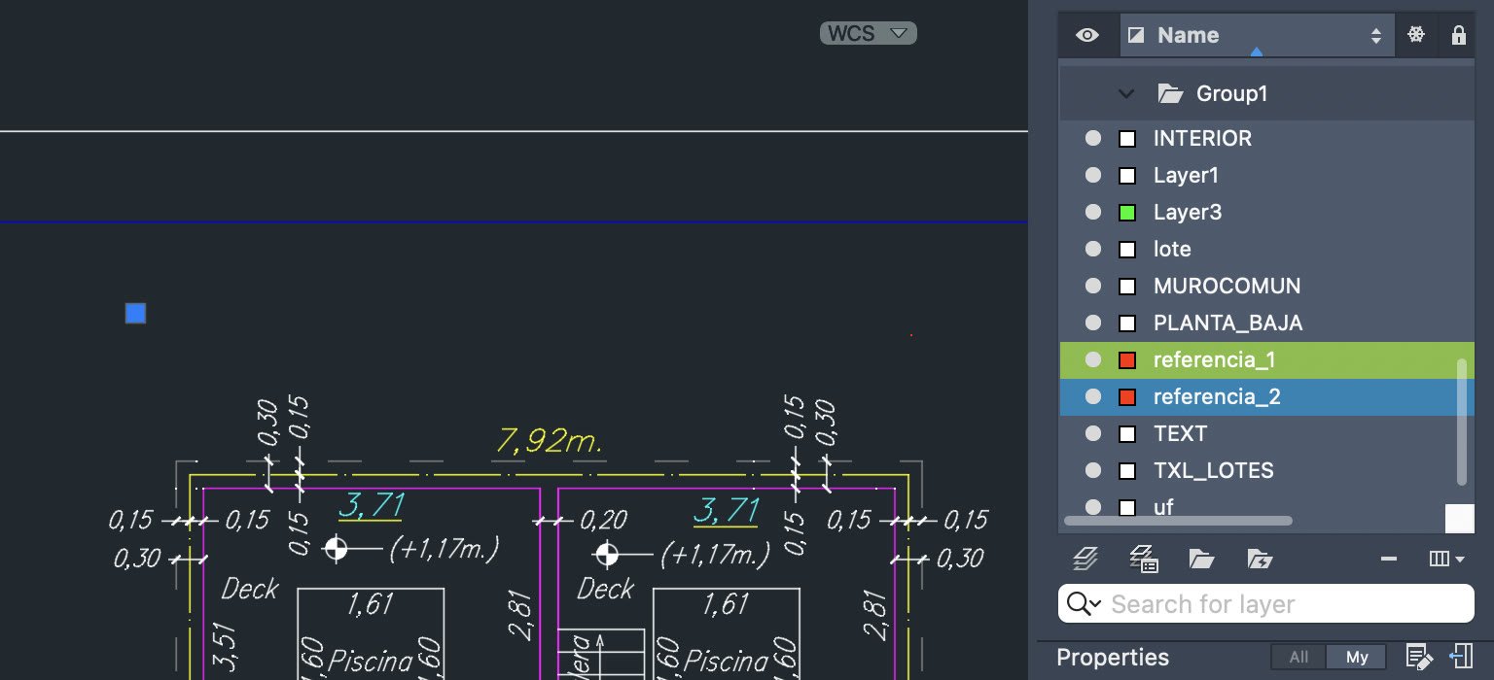1494x680 pixels.
Task: Click the minus delete-layer icon
Action: tap(1389, 559)
